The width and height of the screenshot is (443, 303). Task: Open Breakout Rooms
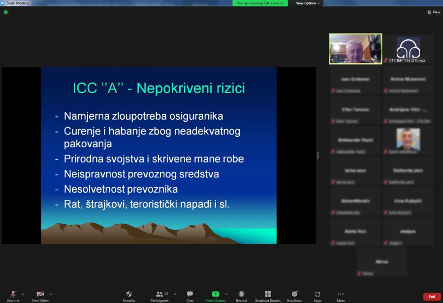tap(267, 294)
